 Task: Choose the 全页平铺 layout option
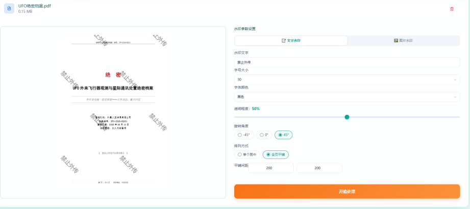276,154
